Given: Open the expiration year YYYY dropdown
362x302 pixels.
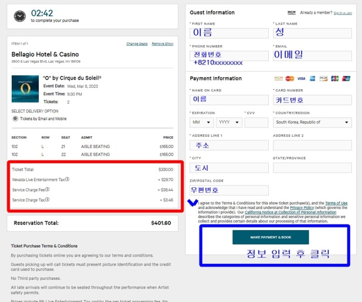Looking at the screenshot, I should [229, 122].
